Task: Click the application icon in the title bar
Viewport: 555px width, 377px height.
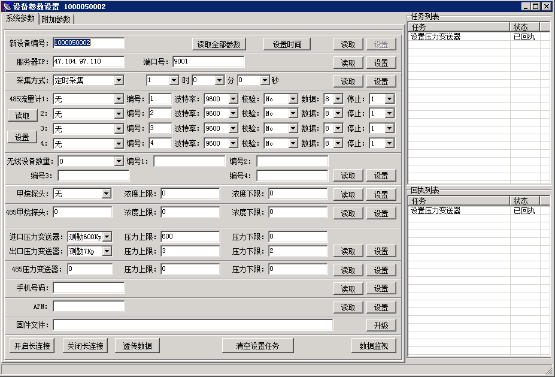Action: pyautogui.click(x=7, y=7)
